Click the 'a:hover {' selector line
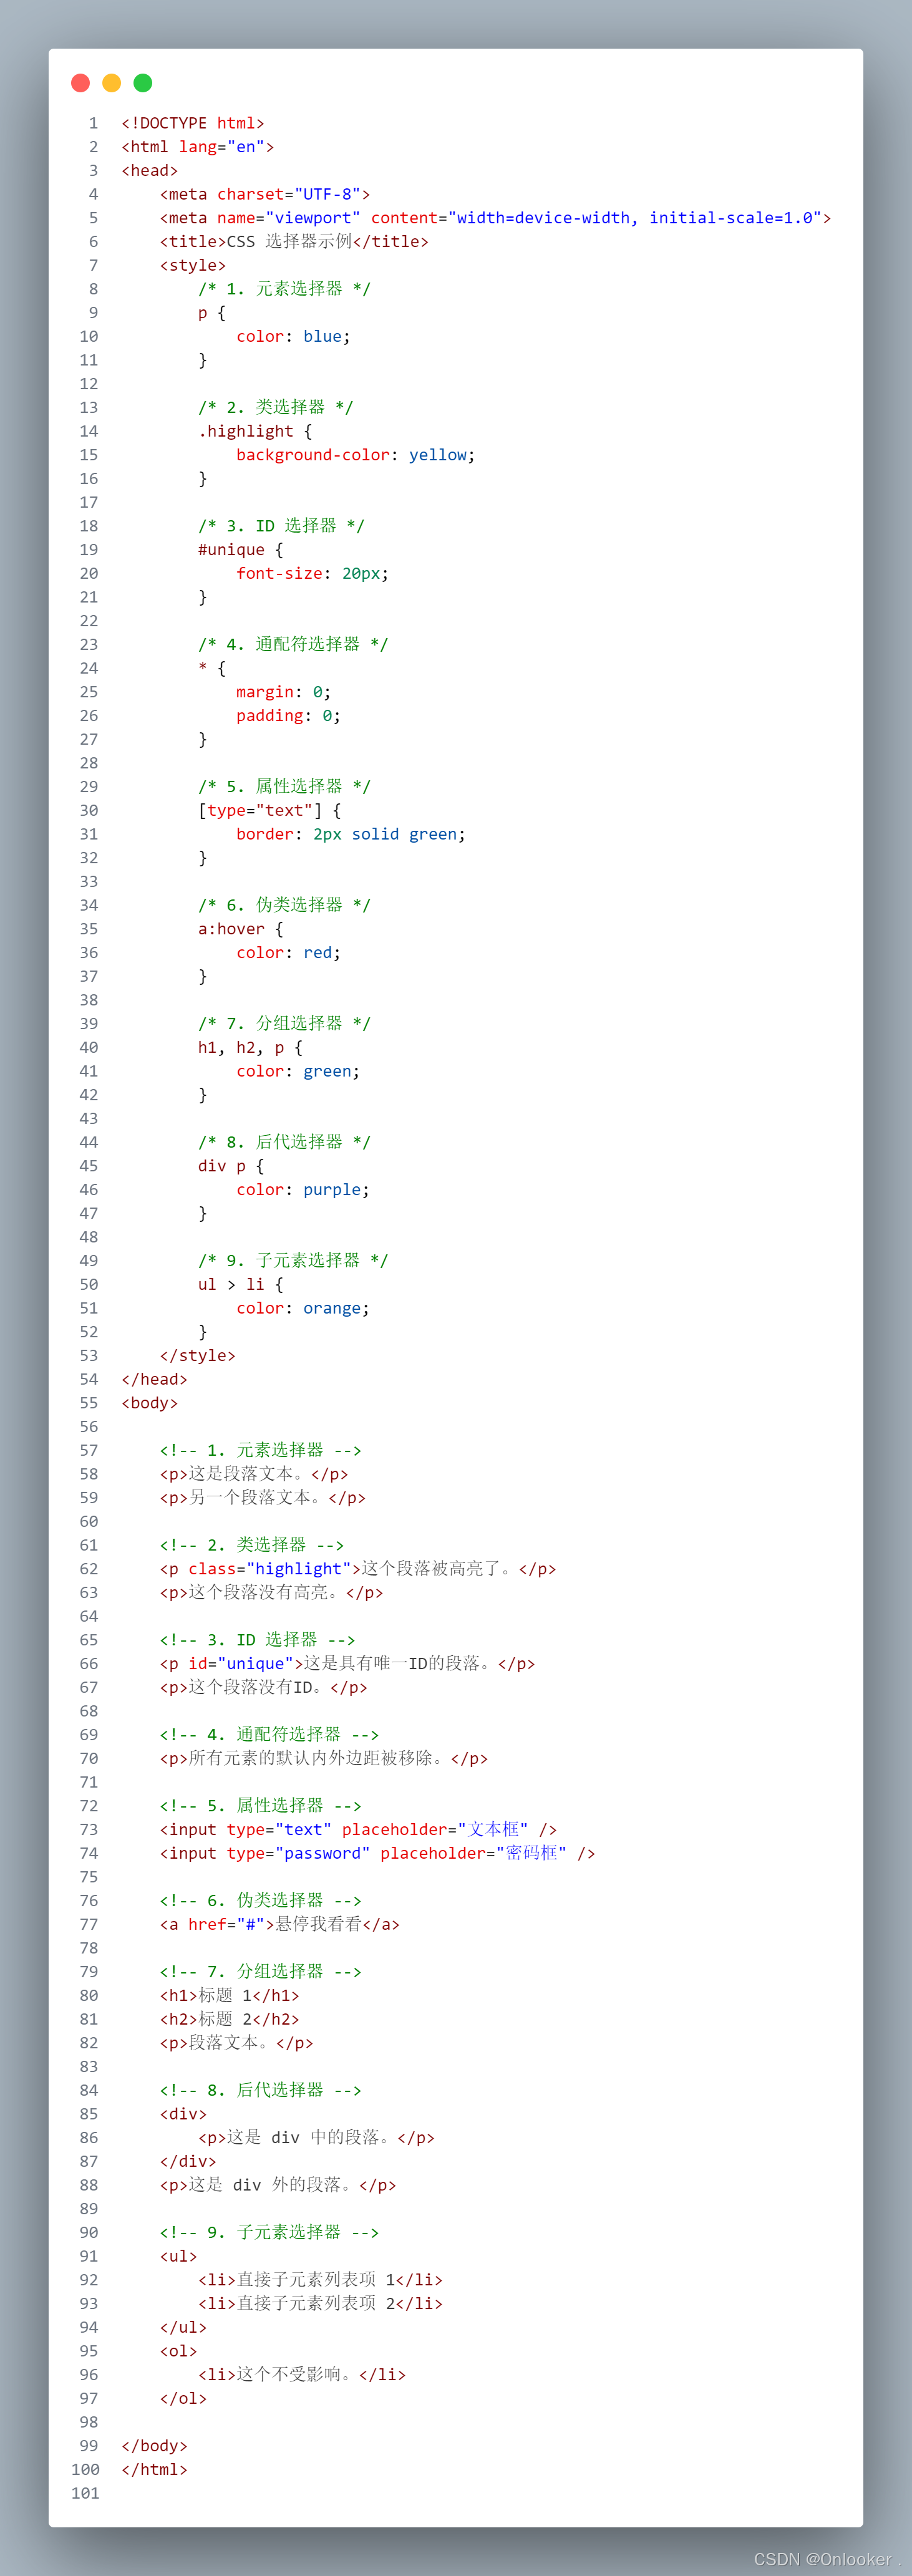 (x=241, y=929)
